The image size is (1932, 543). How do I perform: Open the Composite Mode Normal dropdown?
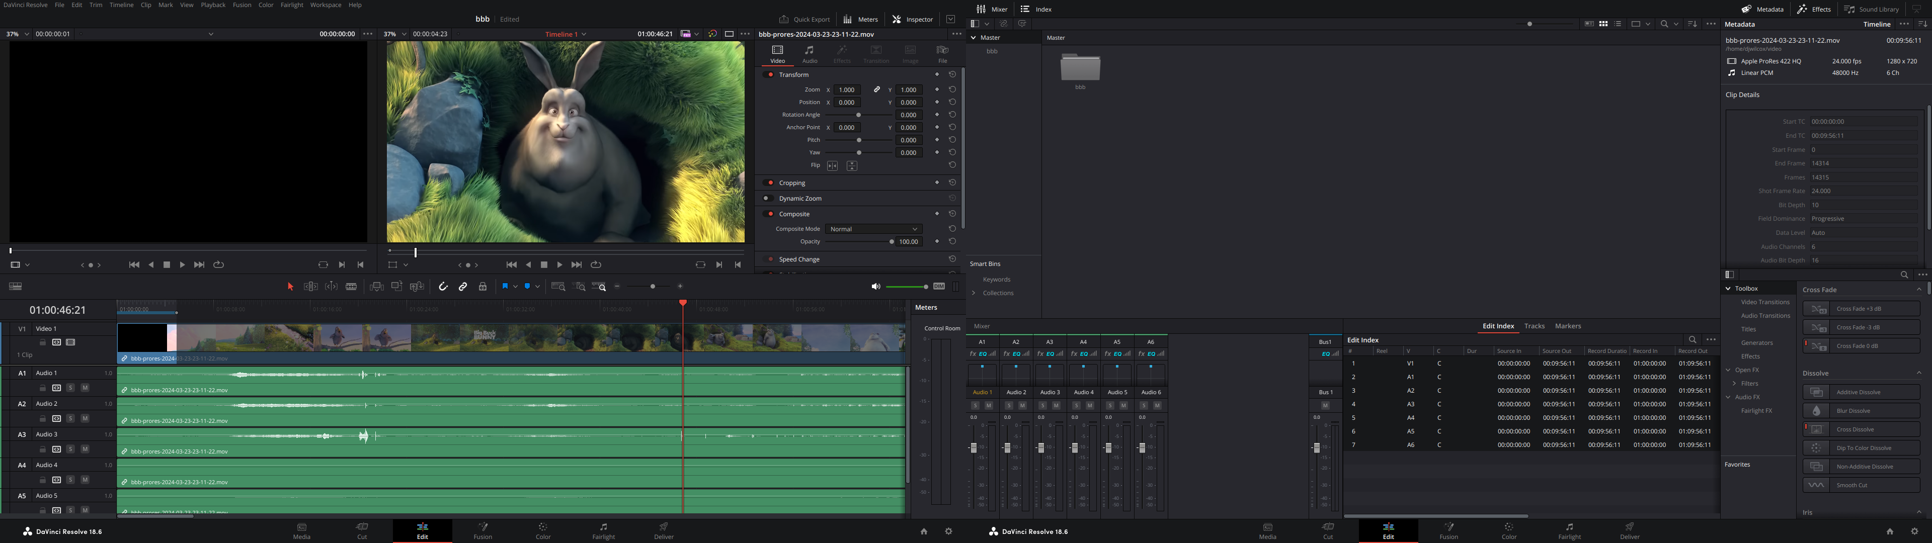tap(874, 229)
